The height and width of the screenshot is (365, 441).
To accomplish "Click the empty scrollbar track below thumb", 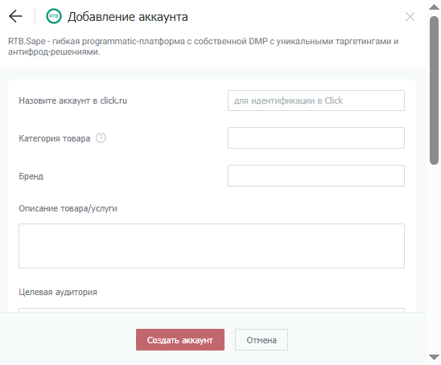I will click(x=434, y=257).
